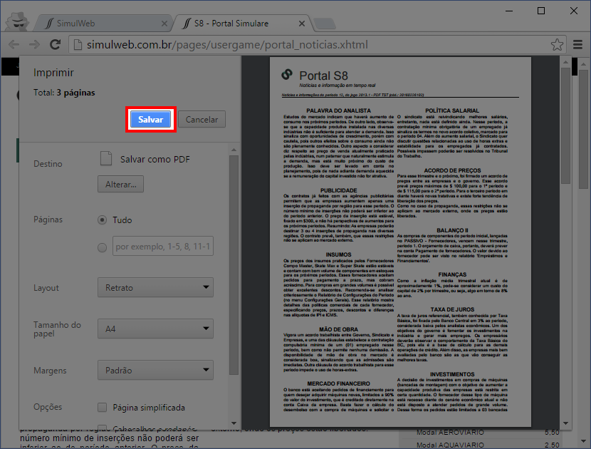
Task: Click the page range input field
Action: (x=163, y=246)
